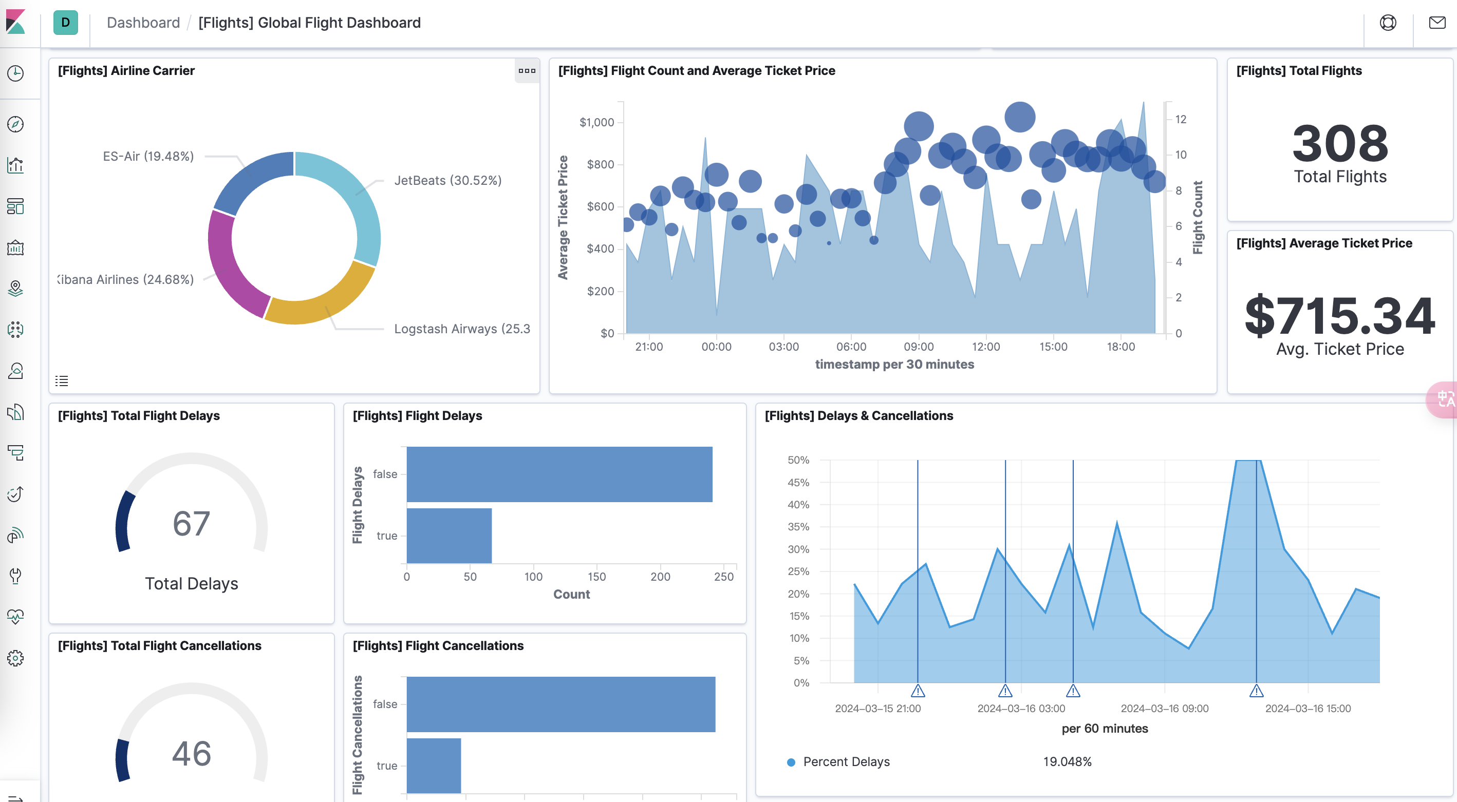Click the largest bubble near 13:30 in chart
The height and width of the screenshot is (802, 1457).
(x=1020, y=117)
